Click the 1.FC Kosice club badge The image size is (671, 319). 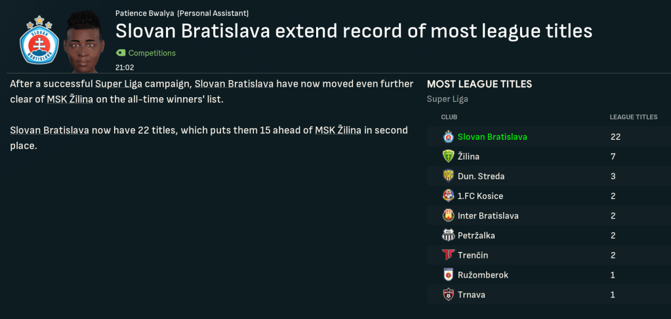449,196
